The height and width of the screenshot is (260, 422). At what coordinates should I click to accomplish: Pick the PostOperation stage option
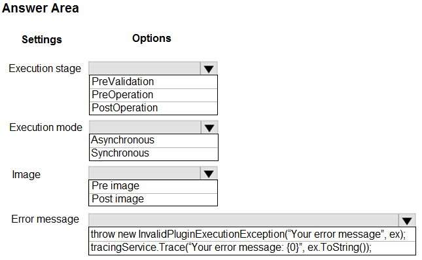coord(153,108)
